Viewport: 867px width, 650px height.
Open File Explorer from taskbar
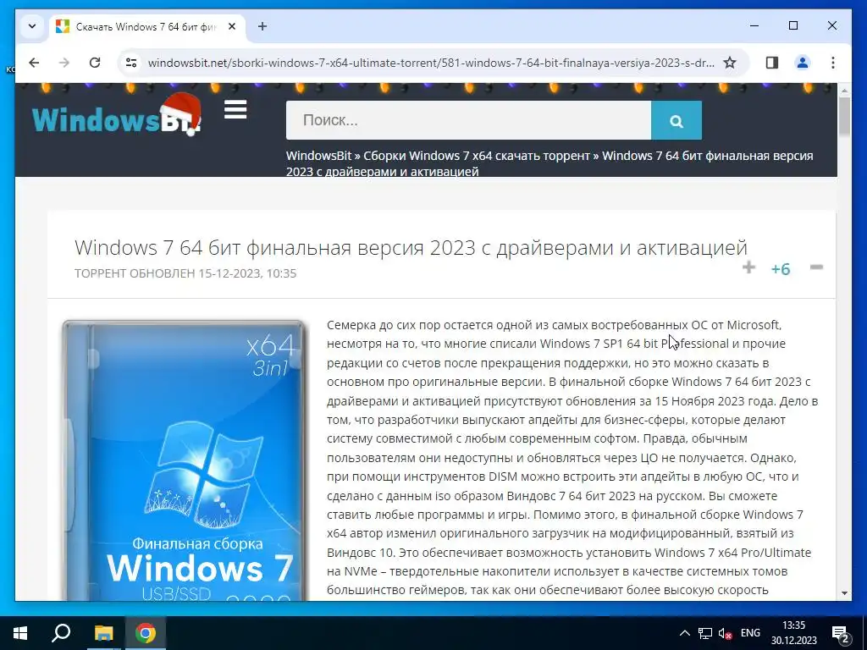[x=103, y=633]
